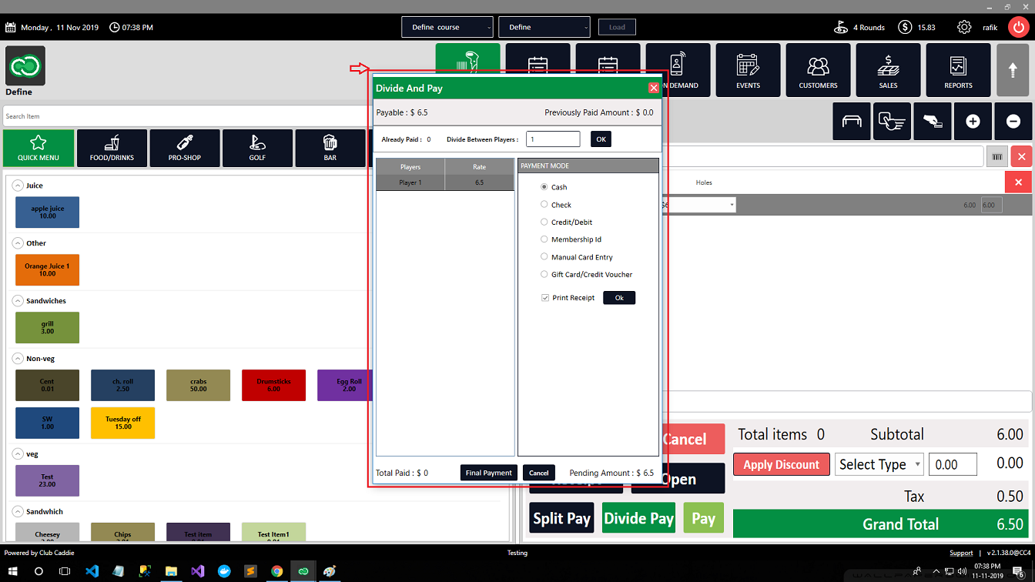Select Cash payment mode
This screenshot has width=1035, height=582.
coord(544,187)
